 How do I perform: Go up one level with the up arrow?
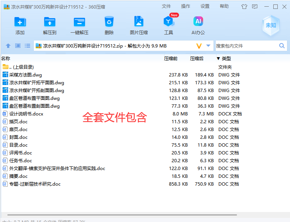(8, 46)
